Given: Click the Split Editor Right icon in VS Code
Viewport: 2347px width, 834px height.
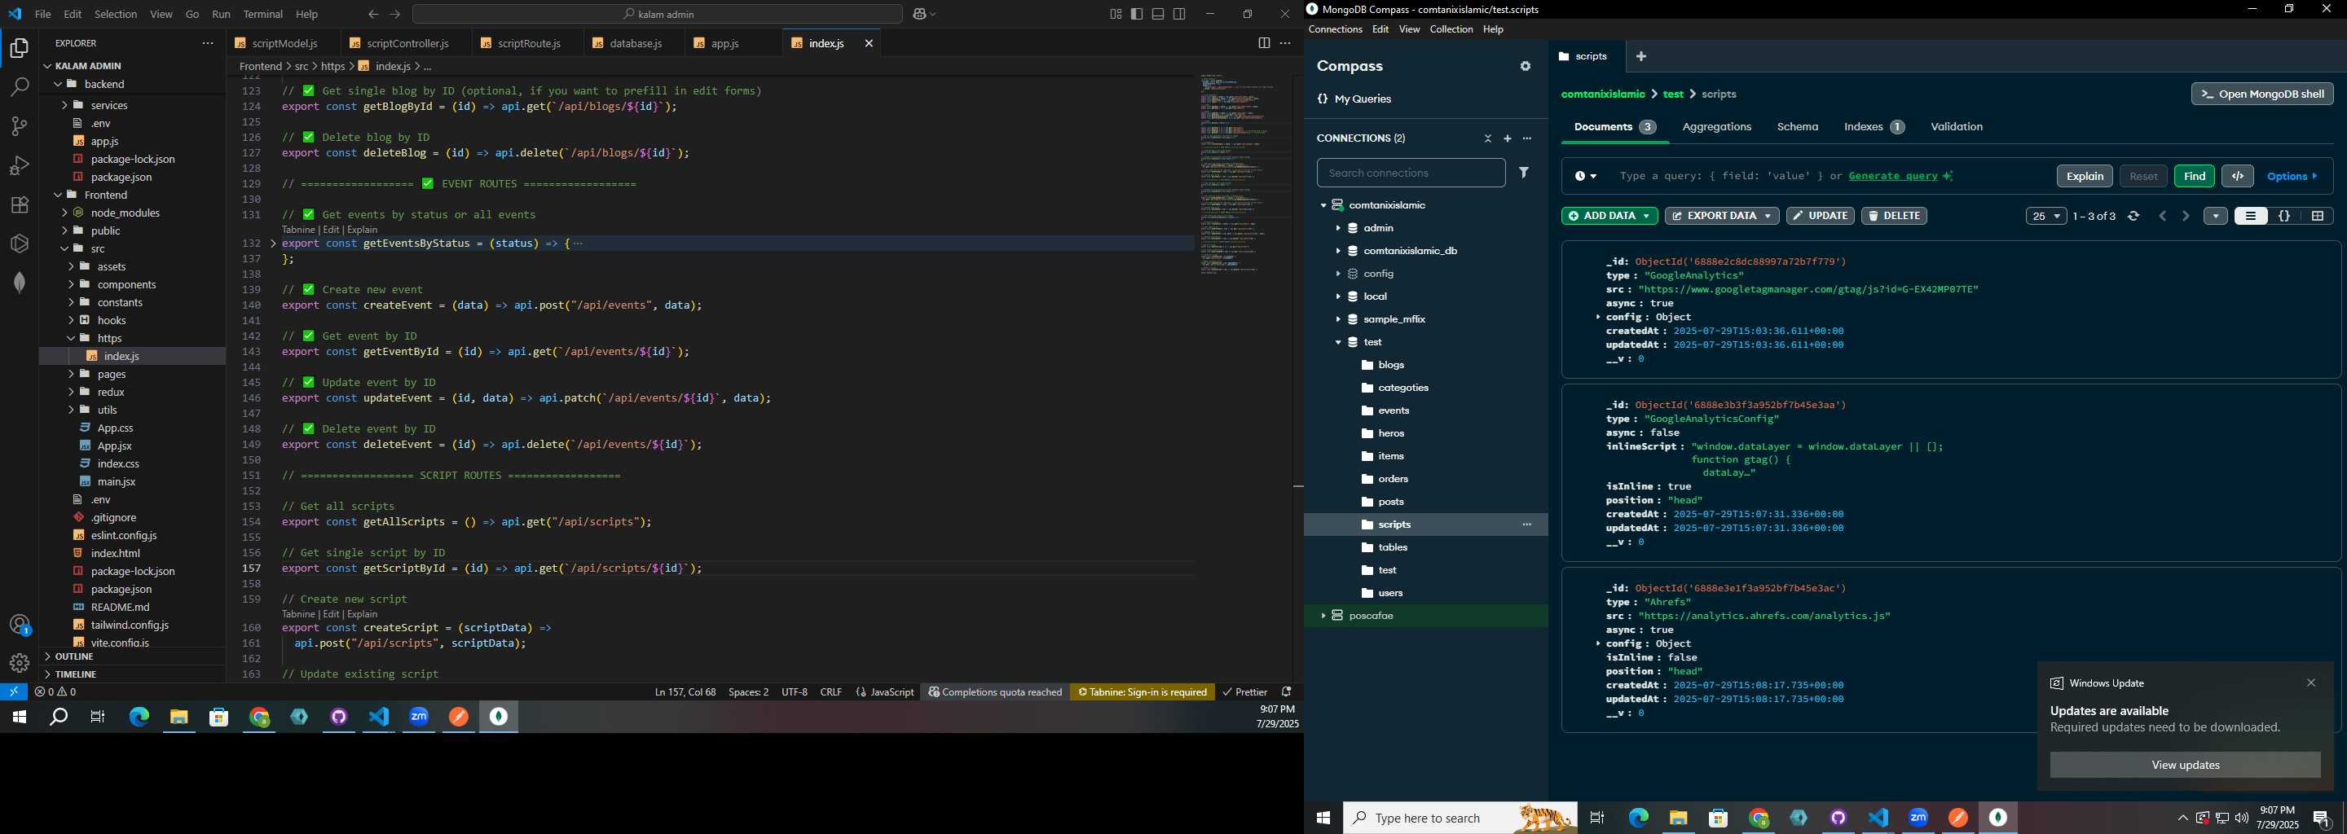Looking at the screenshot, I should (x=1264, y=44).
